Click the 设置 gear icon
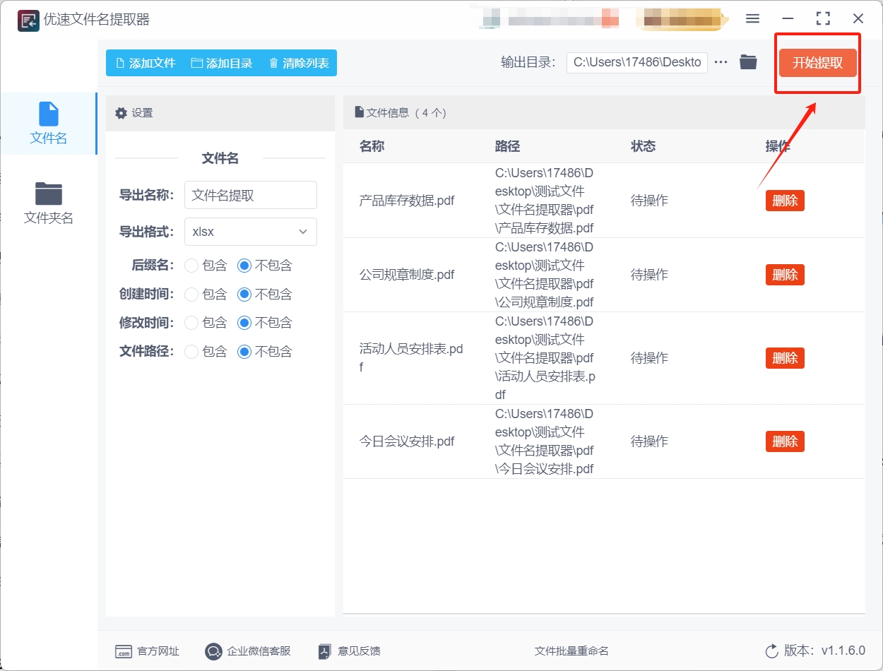Screen dimensions: 883x671 point(121,113)
